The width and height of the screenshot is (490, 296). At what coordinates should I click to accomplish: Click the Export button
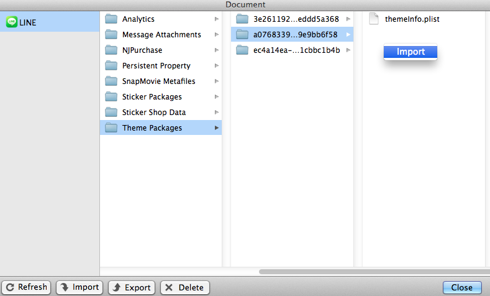(132, 287)
